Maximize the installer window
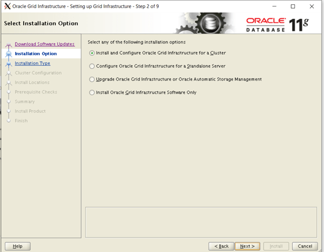This screenshot has width=324, height=252. (x=293, y=6)
